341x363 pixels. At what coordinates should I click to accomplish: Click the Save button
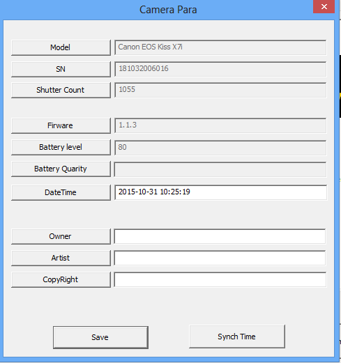pos(100,337)
